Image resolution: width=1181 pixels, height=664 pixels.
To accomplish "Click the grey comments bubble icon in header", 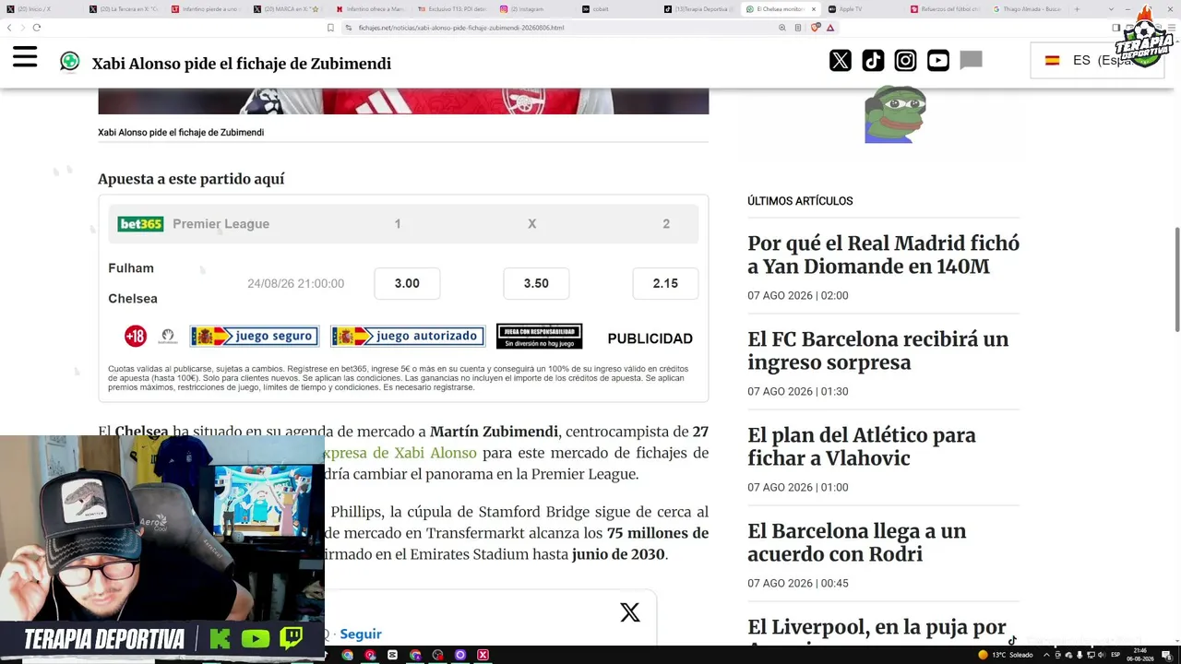I will (971, 61).
